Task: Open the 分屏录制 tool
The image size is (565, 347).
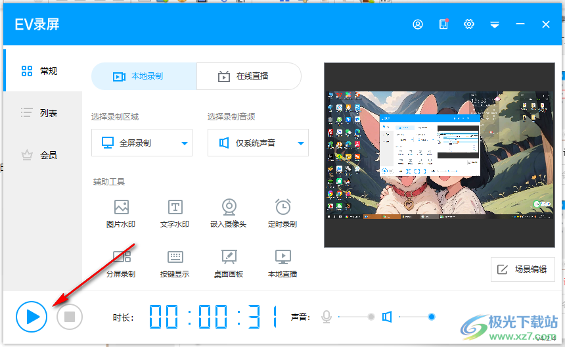Action: [x=121, y=264]
